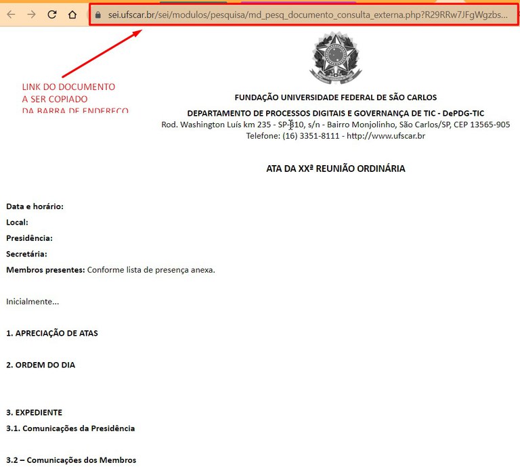The height and width of the screenshot is (469, 520).
Task: Click the 1. APRECIAÇÃO DE ATAS heading
Action: [52, 334]
